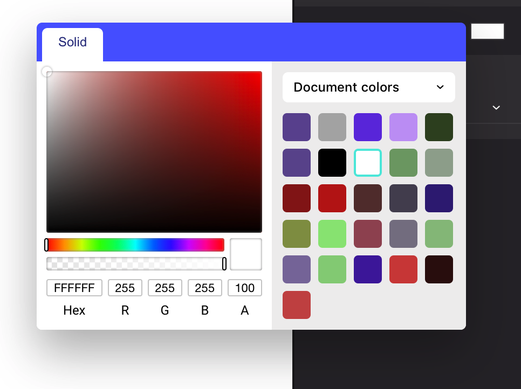This screenshot has width=521, height=389.
Task: Select the black color swatch
Action: point(332,163)
